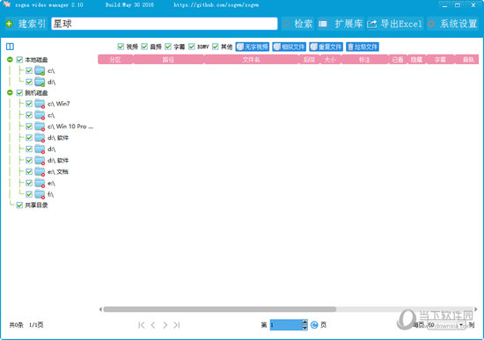Sort by the 后缀 column header
This screenshot has width=484, height=340.
[309, 60]
